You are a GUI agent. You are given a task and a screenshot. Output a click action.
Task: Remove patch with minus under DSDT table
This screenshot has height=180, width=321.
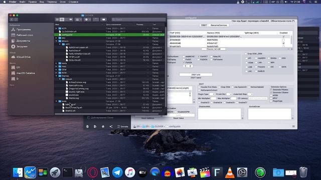[x=289, y=49]
